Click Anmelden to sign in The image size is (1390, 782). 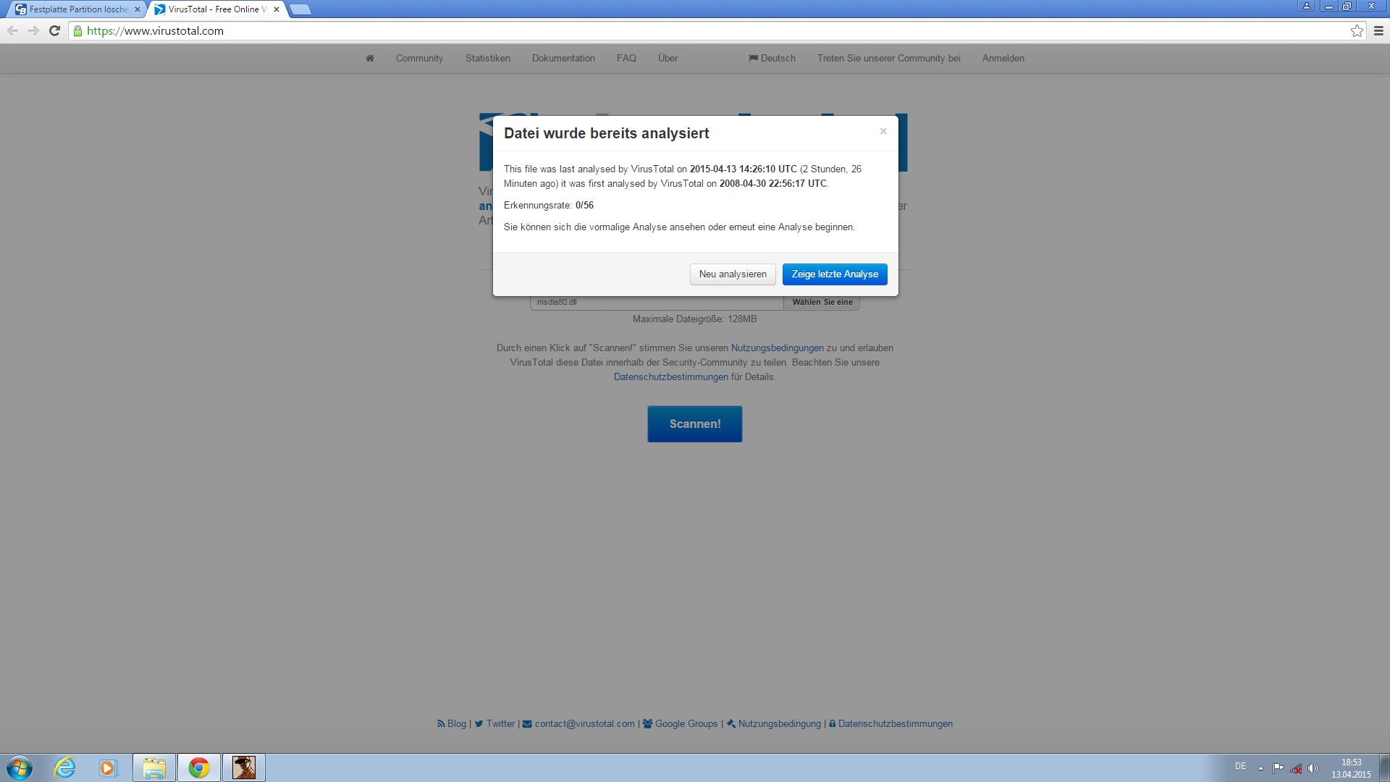(1003, 58)
